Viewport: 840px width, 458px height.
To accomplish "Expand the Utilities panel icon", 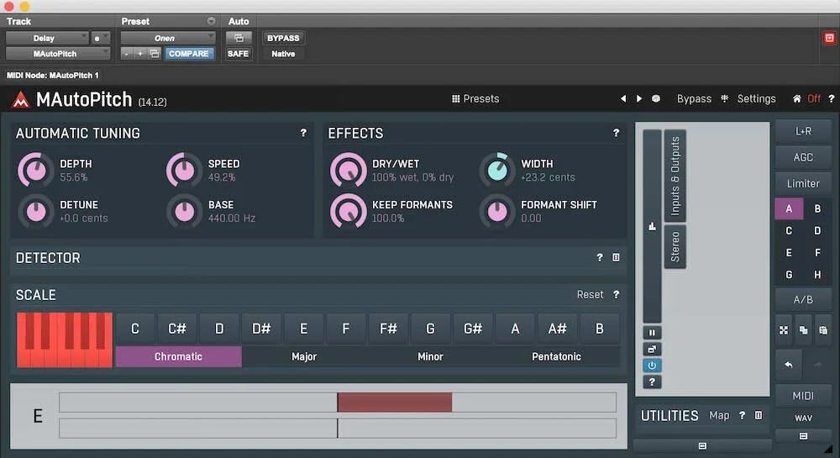I will 759,415.
